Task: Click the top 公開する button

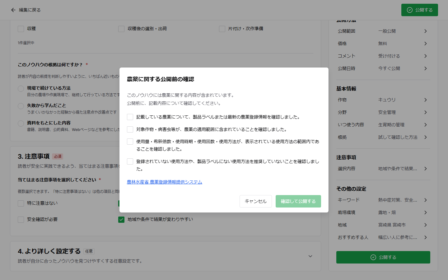Action: click(x=419, y=10)
